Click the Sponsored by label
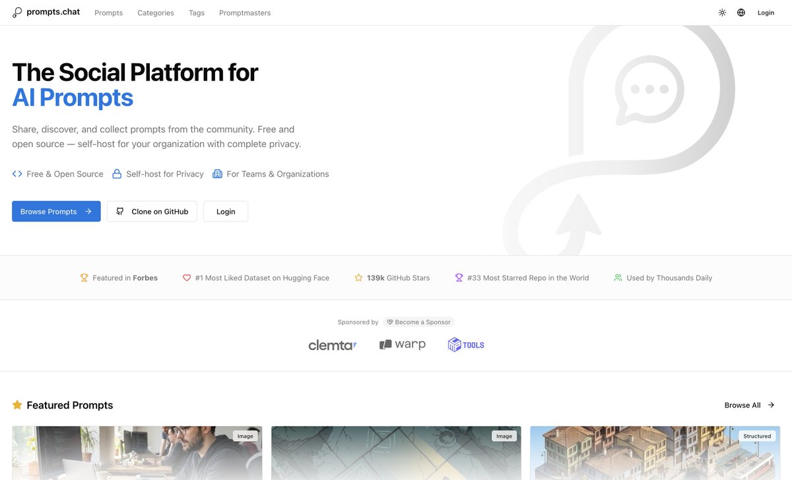 pos(358,322)
